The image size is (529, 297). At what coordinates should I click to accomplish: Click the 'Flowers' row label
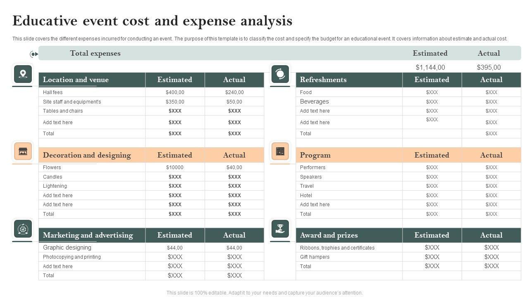pyautogui.click(x=52, y=167)
